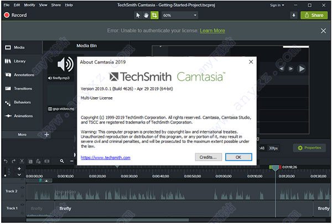Activate the green Crop tool

click(x=154, y=15)
